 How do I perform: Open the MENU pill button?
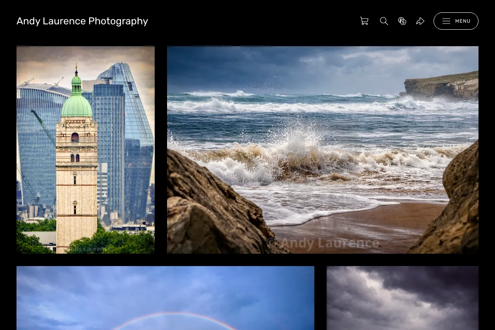coord(456,21)
